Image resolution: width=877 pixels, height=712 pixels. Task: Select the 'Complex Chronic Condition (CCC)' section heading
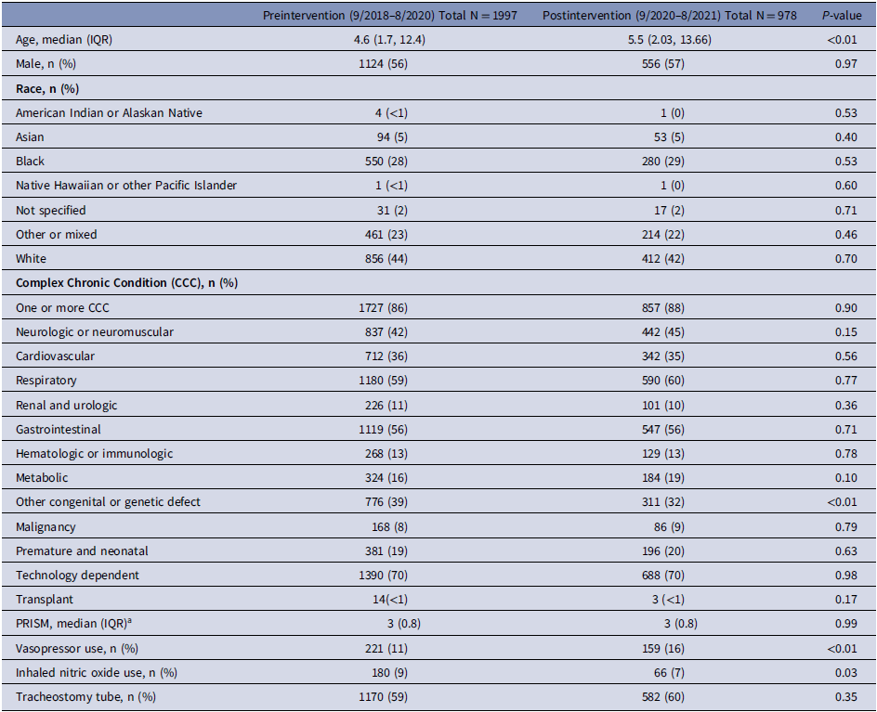point(126,283)
